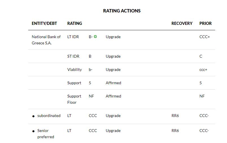The height and width of the screenshot is (143, 227).
Task: Click the subordinated row bullet point
Action: (x=34, y=116)
